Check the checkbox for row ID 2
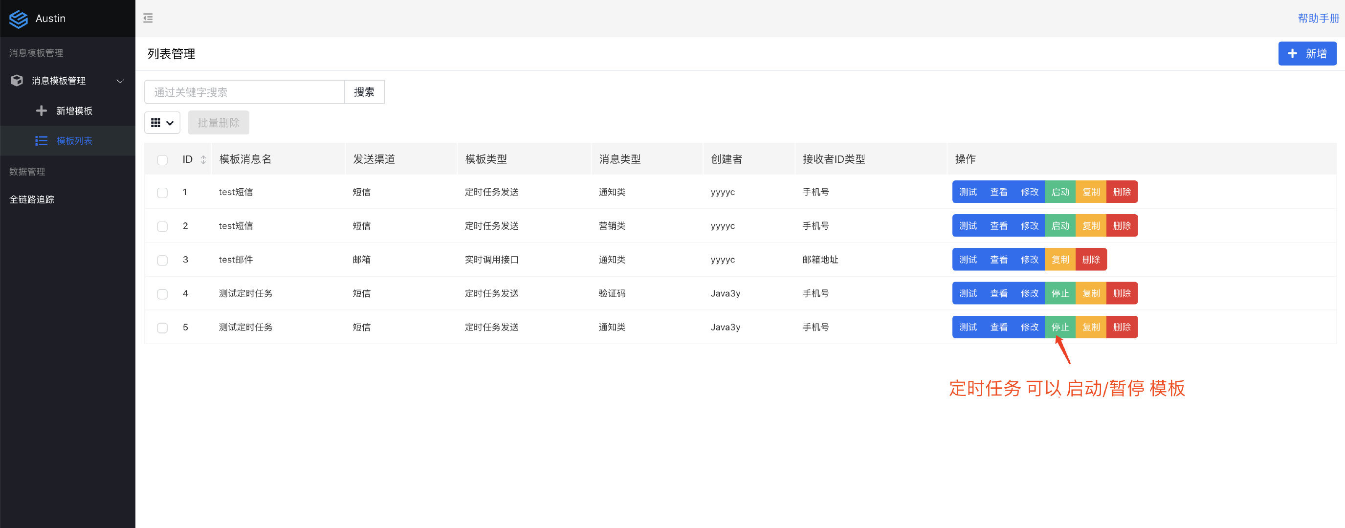Image resolution: width=1345 pixels, height=528 pixels. pos(162,226)
